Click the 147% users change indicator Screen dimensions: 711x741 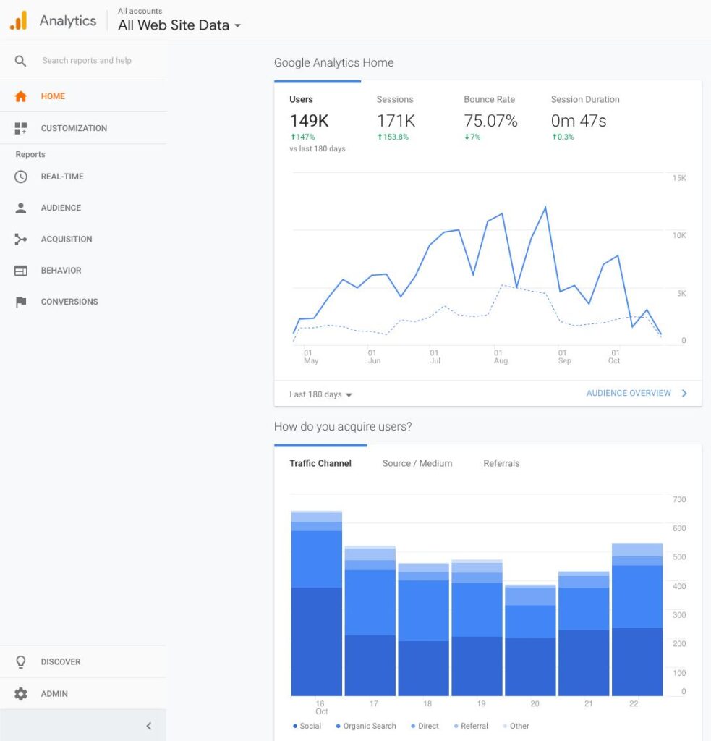click(x=302, y=137)
